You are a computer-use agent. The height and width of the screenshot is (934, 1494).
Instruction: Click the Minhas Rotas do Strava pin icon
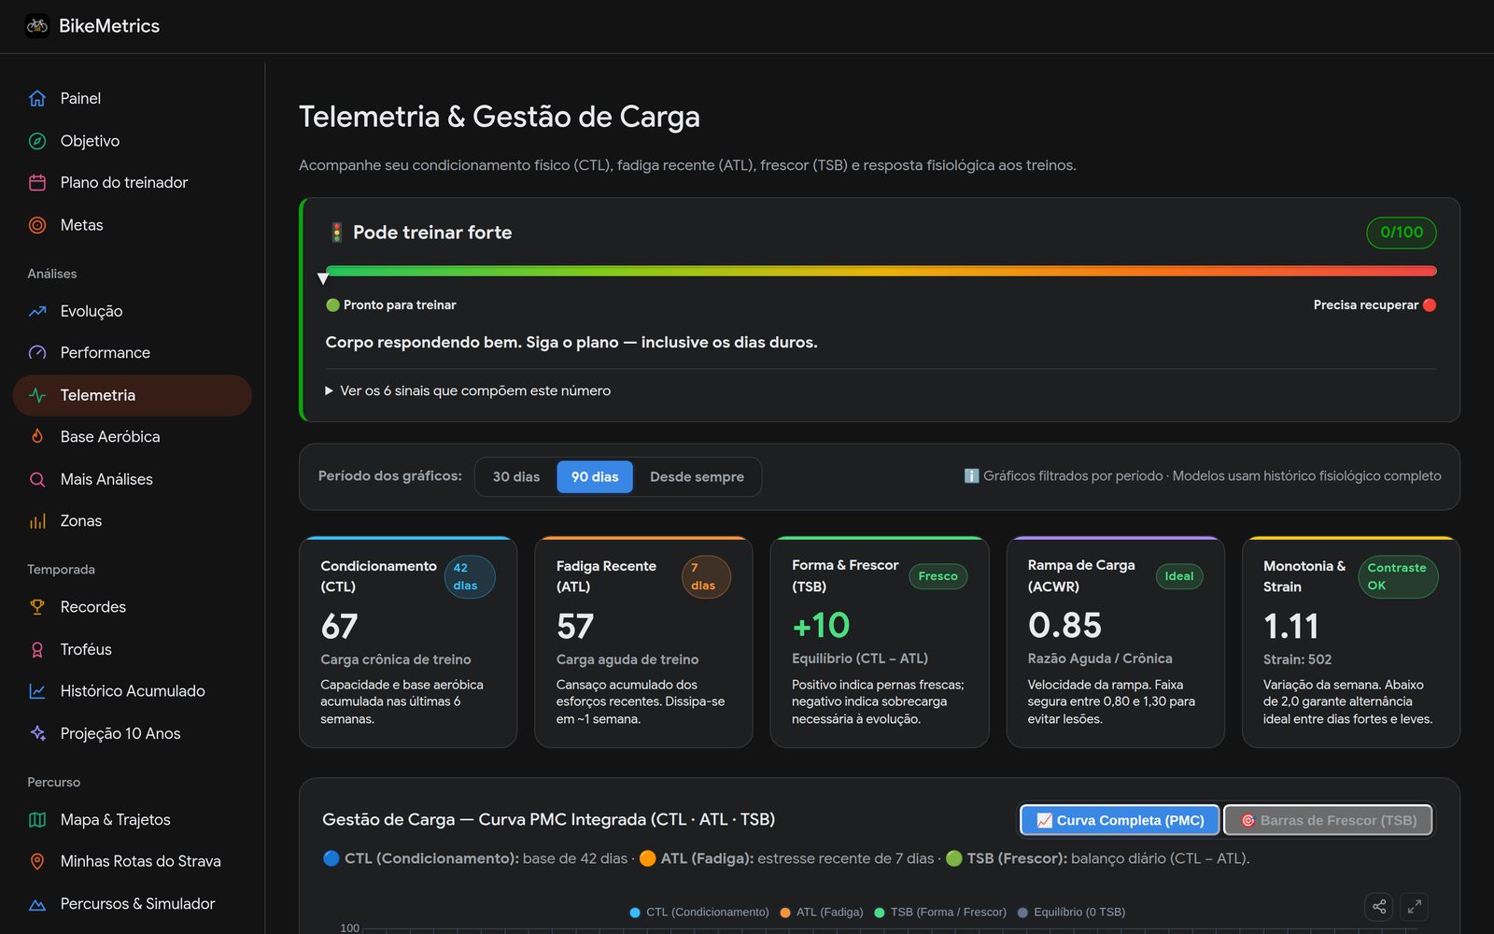point(37,861)
